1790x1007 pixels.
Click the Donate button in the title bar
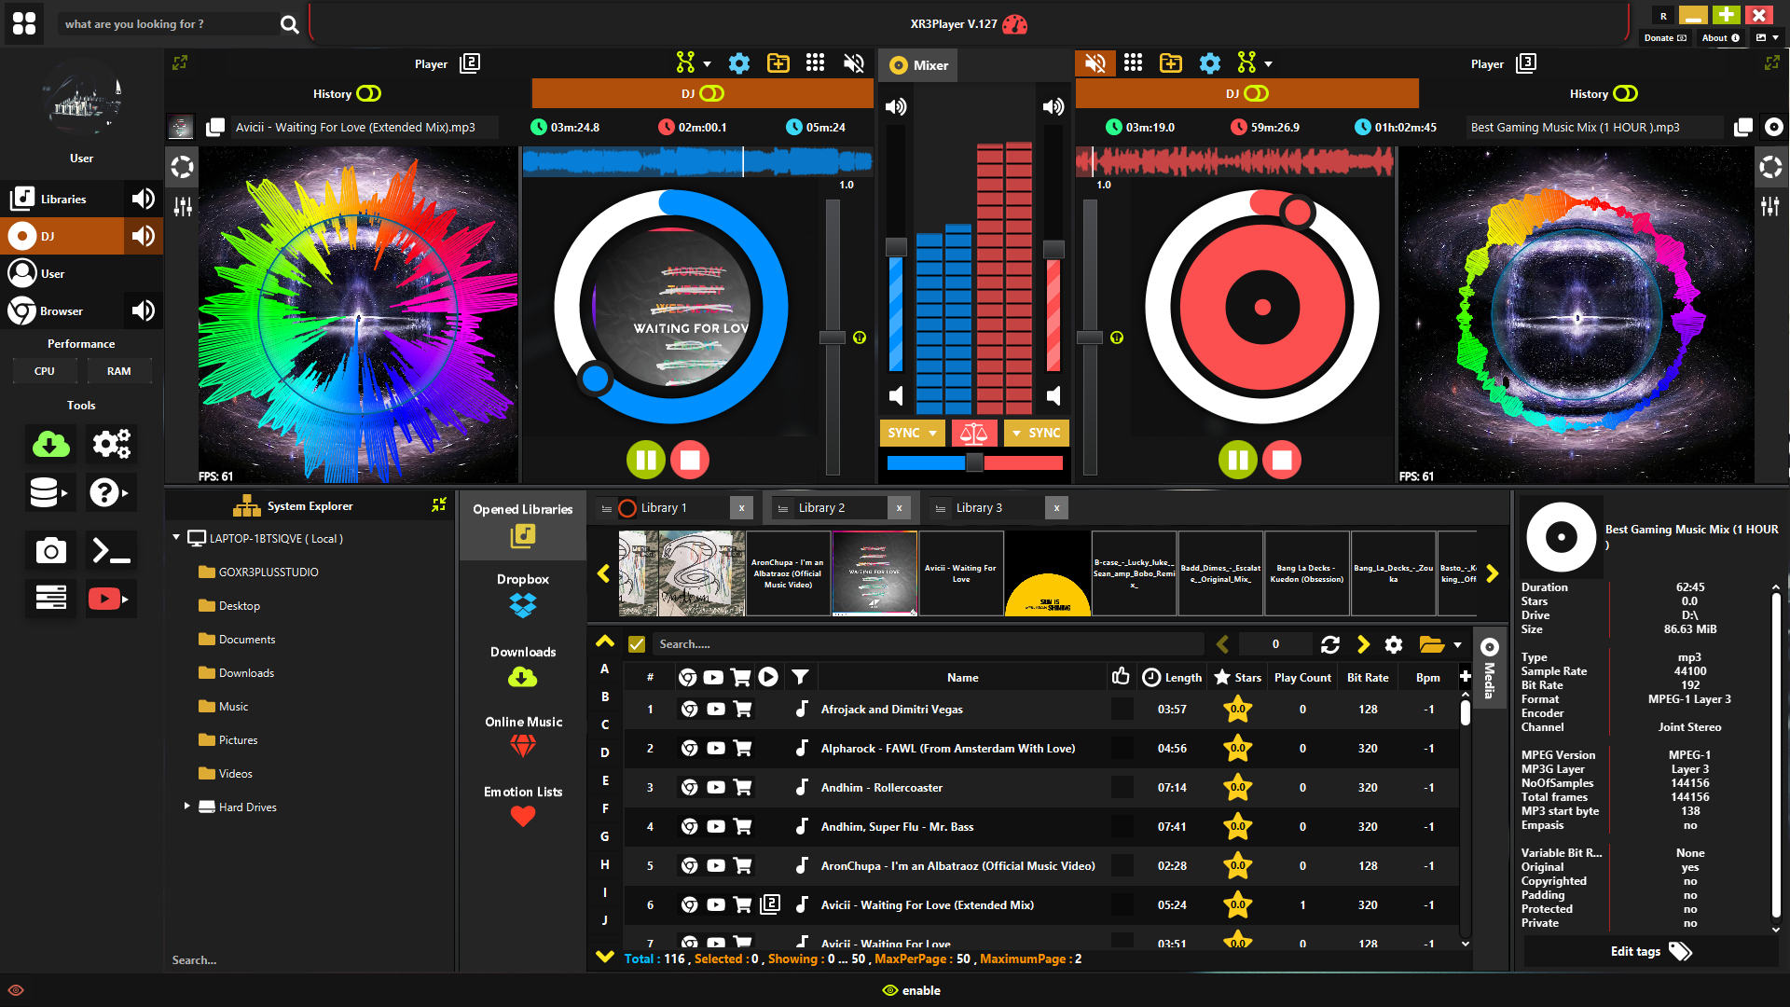[x=1665, y=38]
